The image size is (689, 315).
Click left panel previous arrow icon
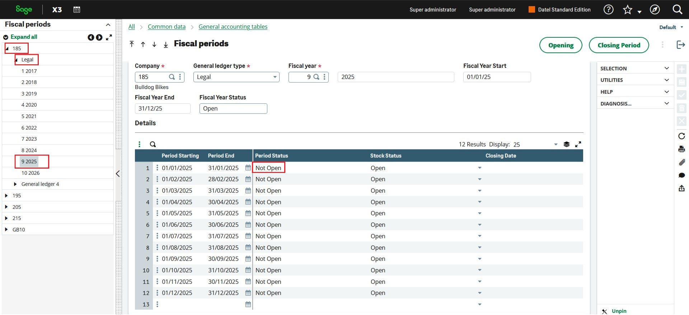point(91,37)
